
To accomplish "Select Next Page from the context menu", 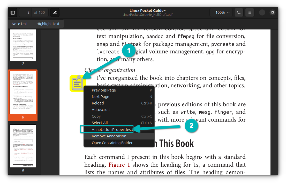I will coord(101,96).
